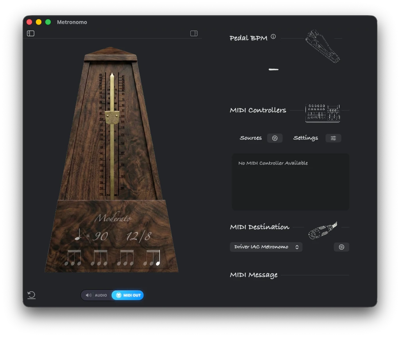Toggle the right sidebar panel icon
The height and width of the screenshot is (337, 400).
click(194, 34)
